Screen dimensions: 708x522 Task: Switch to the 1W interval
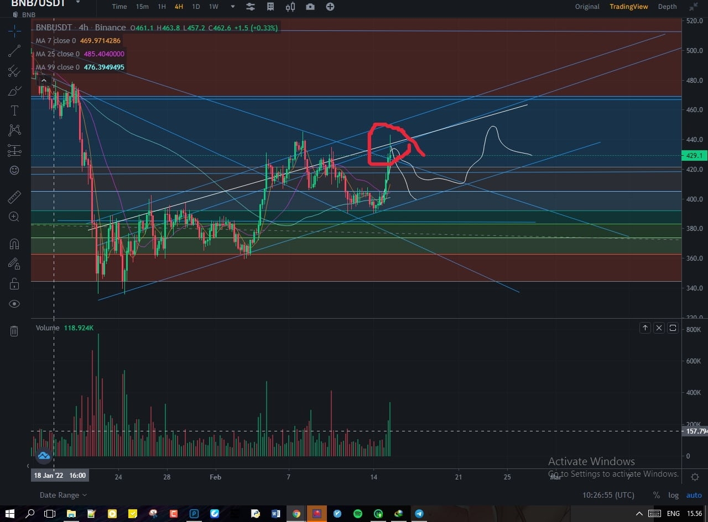214,7
